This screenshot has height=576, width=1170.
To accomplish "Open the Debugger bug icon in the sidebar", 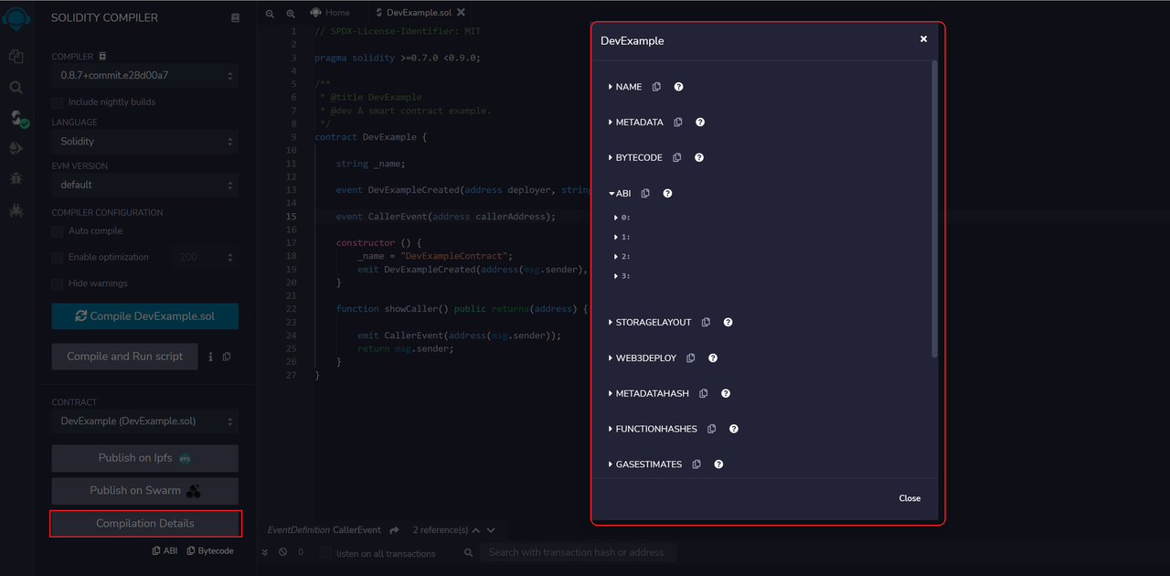I will pyautogui.click(x=16, y=178).
